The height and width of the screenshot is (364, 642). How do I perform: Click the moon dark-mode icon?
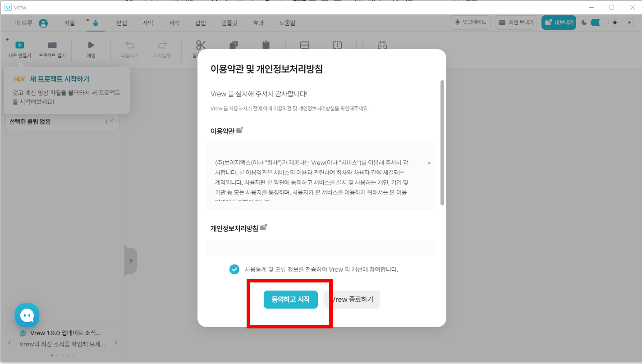(584, 23)
